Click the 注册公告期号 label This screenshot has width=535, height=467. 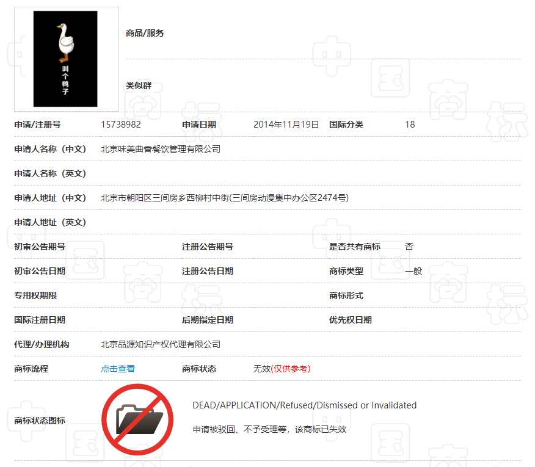click(x=208, y=247)
